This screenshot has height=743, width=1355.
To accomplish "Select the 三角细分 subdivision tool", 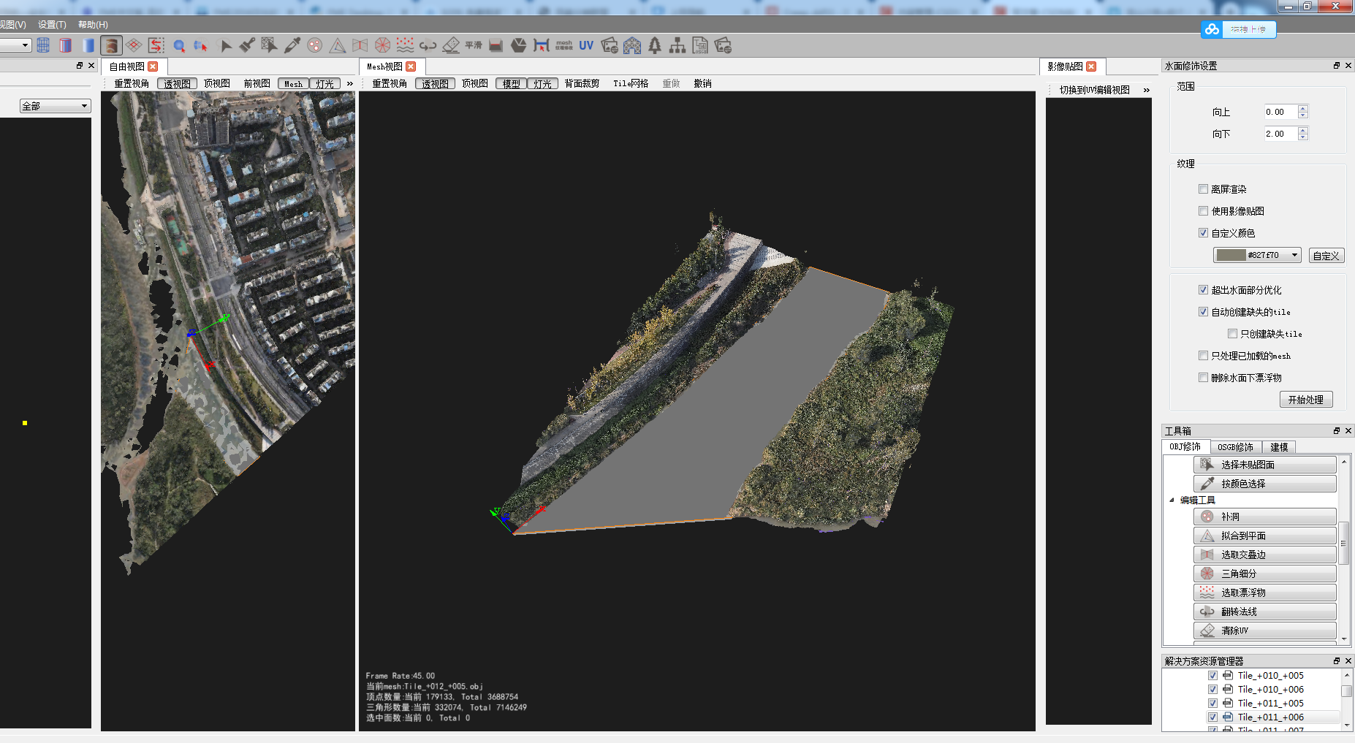I will click(x=1265, y=573).
